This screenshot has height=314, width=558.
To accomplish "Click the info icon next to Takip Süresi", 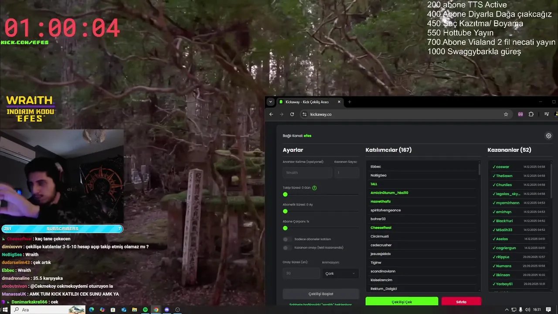I will pyautogui.click(x=314, y=188).
